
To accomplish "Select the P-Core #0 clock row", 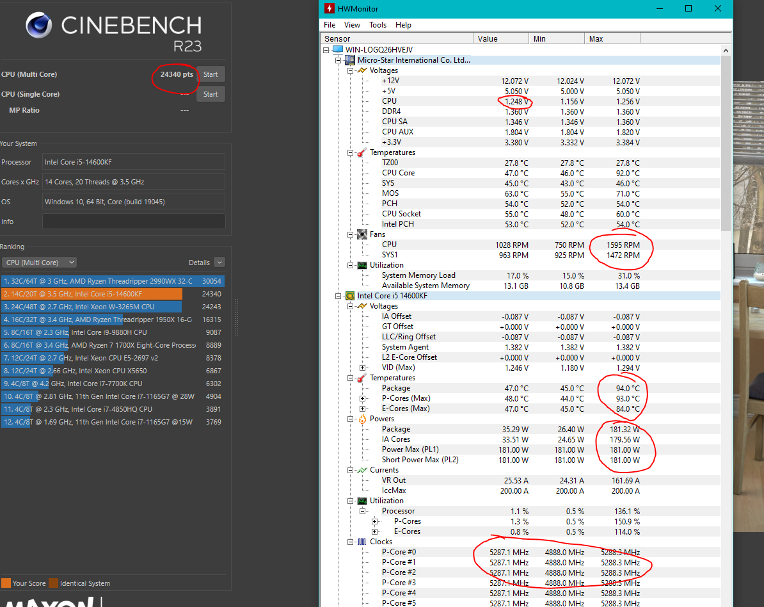I will [521, 552].
